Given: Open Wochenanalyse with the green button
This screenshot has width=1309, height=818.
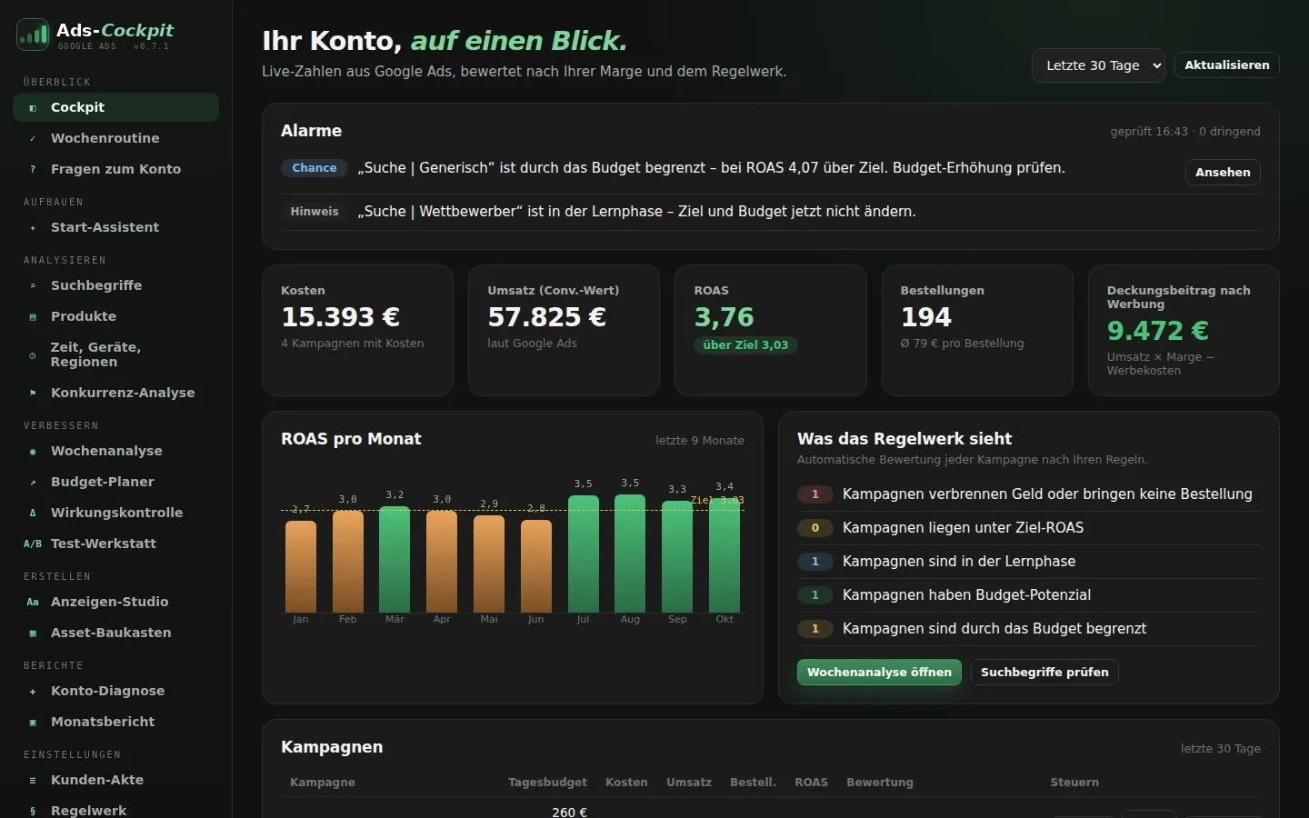Looking at the screenshot, I should (x=879, y=673).
